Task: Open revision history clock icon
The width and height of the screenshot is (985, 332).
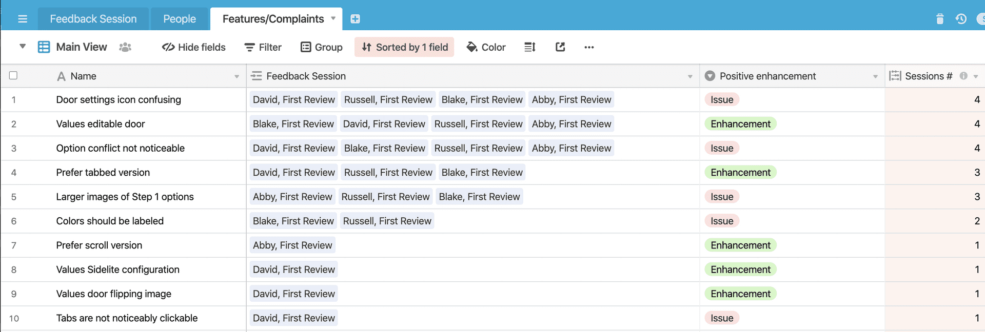Action: [x=961, y=19]
